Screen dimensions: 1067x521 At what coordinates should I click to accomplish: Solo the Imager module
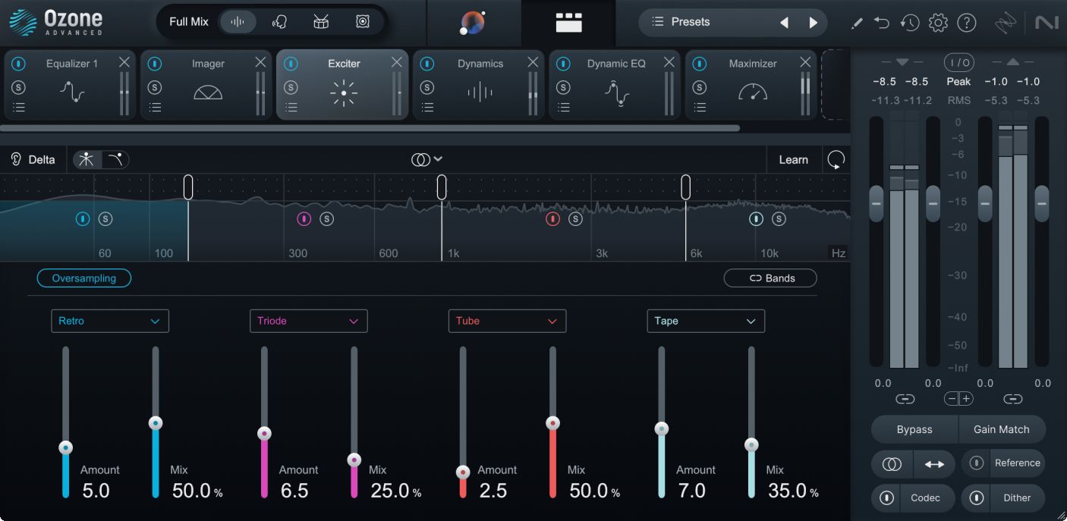pyautogui.click(x=155, y=88)
